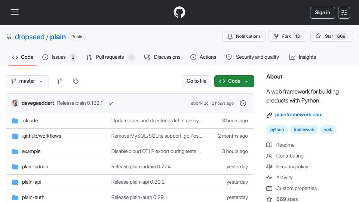Visit plainframework.com website link
This screenshot has height=202, width=359.
click(x=299, y=115)
